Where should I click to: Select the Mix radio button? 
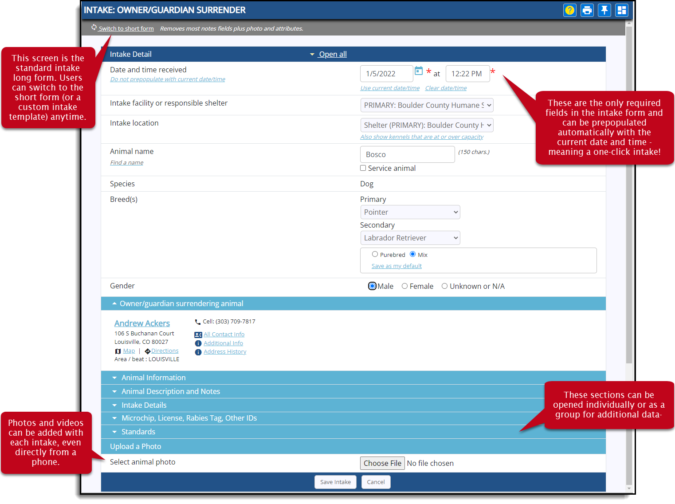(x=413, y=254)
